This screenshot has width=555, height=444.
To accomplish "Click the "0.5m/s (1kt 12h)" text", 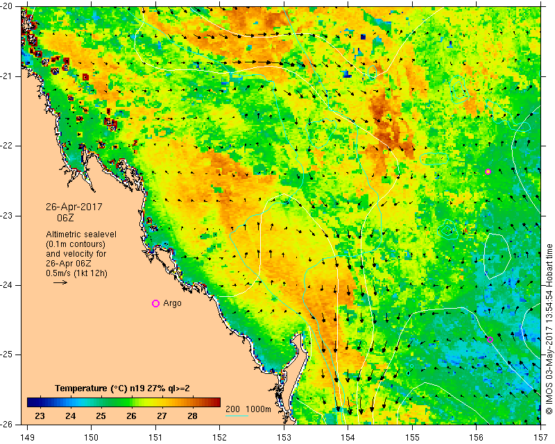I will [x=76, y=273].
